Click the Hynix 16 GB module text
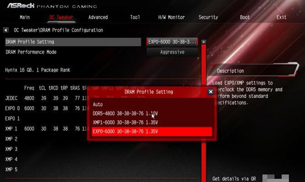The height and width of the screenshot is (182, 305). point(37,70)
